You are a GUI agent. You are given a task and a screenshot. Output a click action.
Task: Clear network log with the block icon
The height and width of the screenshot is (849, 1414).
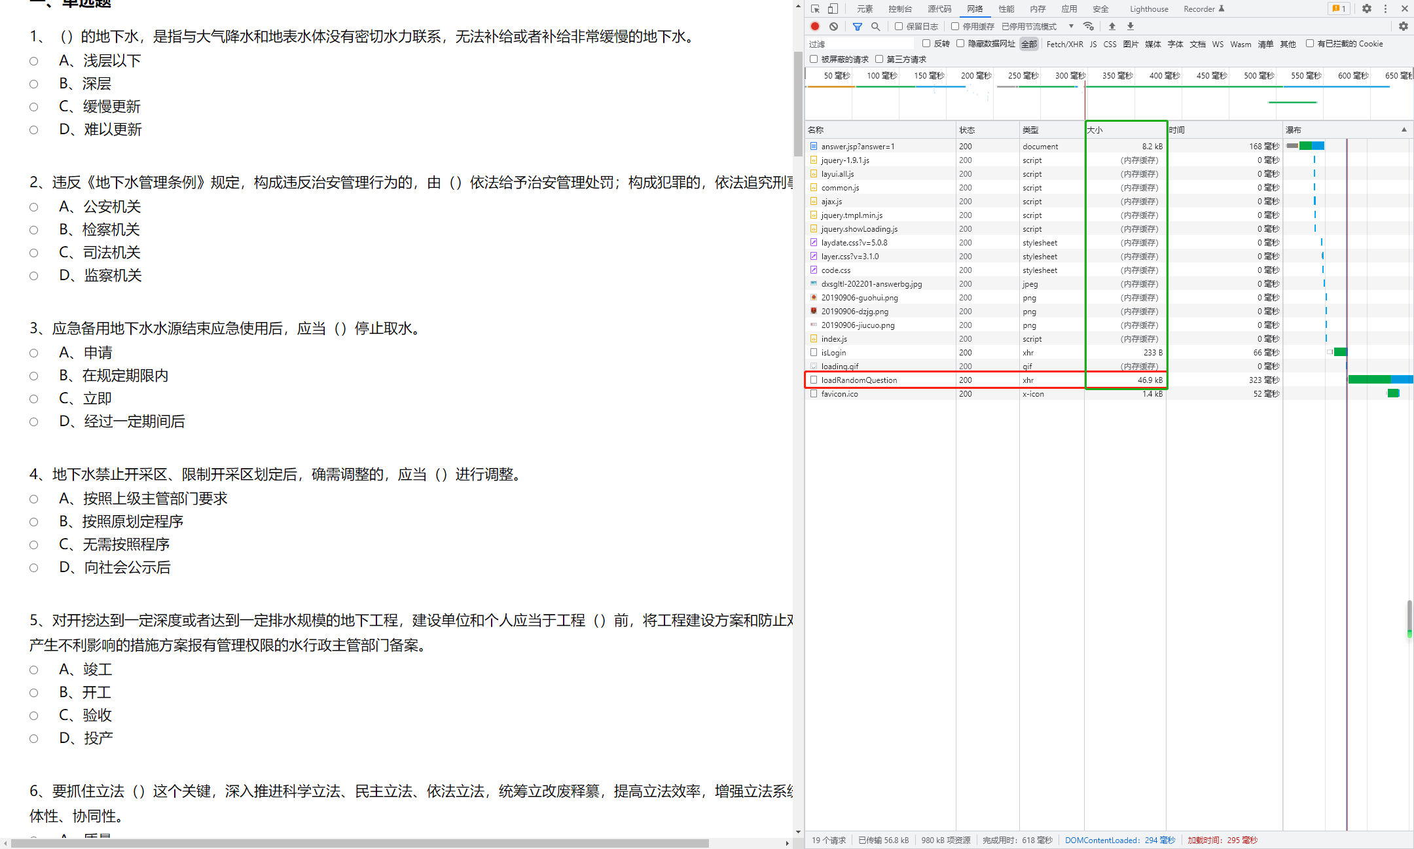833,26
